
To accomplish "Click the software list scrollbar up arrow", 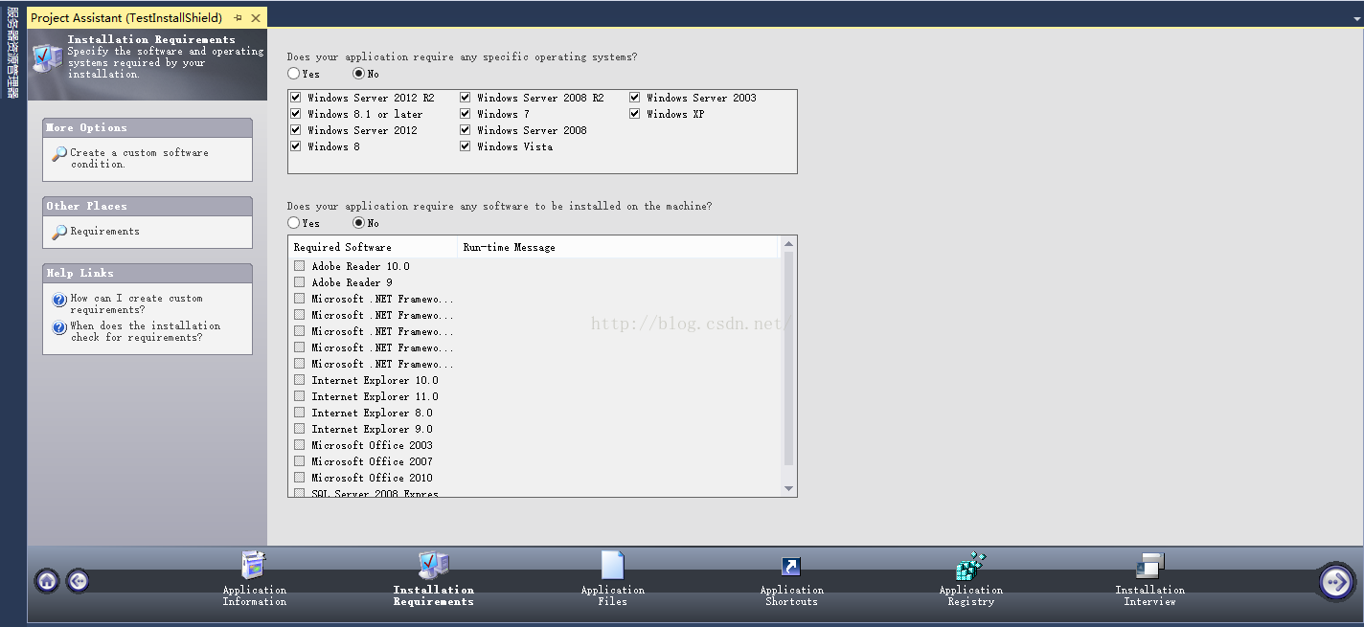I will point(789,243).
